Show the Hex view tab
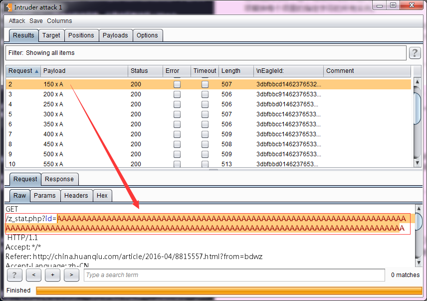The image size is (427, 301). coord(102,196)
